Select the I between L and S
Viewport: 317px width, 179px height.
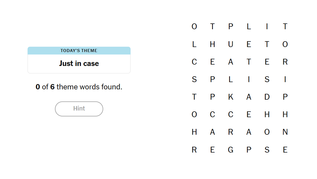point(249,80)
